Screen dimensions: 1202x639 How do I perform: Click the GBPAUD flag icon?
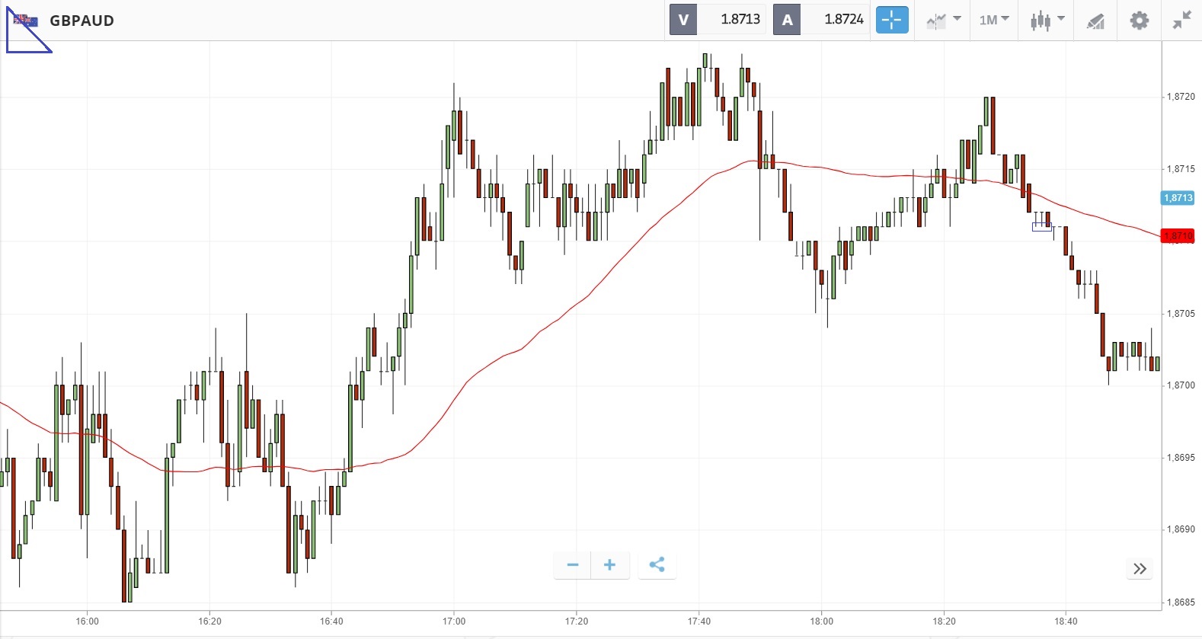coord(26,21)
